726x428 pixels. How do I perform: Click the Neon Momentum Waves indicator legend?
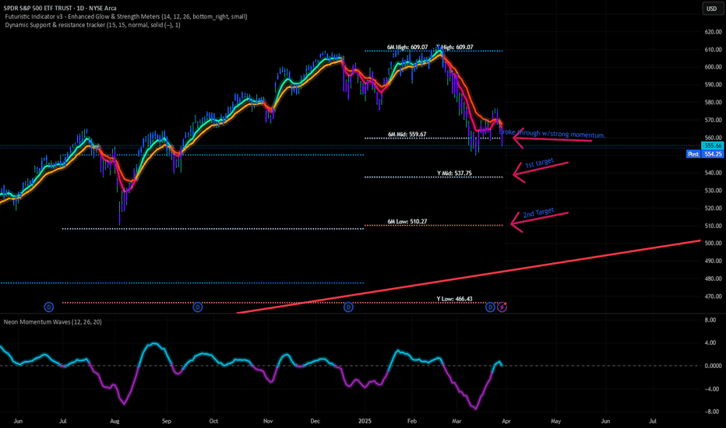(53, 321)
